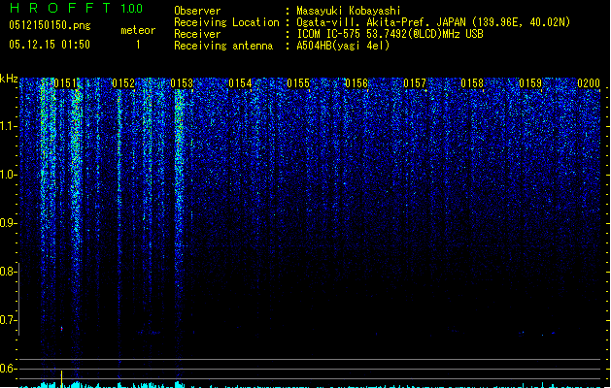Image resolution: width=611 pixels, height=388 pixels.
Task: Click the 0154 time marker
Action: point(240,83)
